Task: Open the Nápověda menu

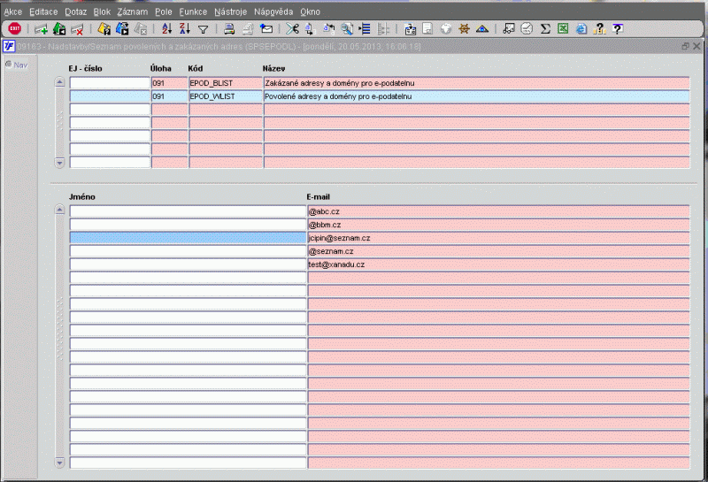Action: [x=273, y=11]
